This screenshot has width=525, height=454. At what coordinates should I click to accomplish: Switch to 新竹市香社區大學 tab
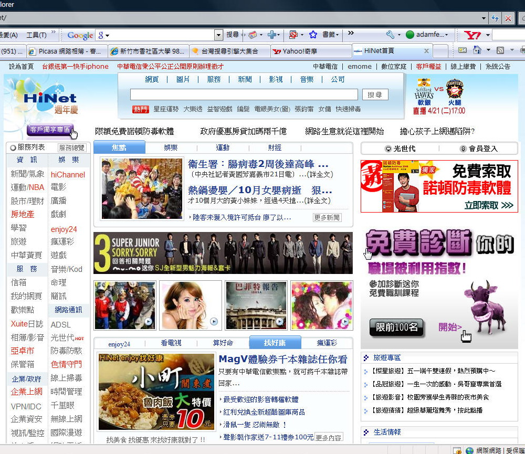click(x=149, y=51)
